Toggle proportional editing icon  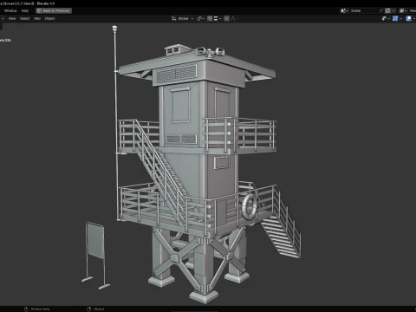(227, 18)
